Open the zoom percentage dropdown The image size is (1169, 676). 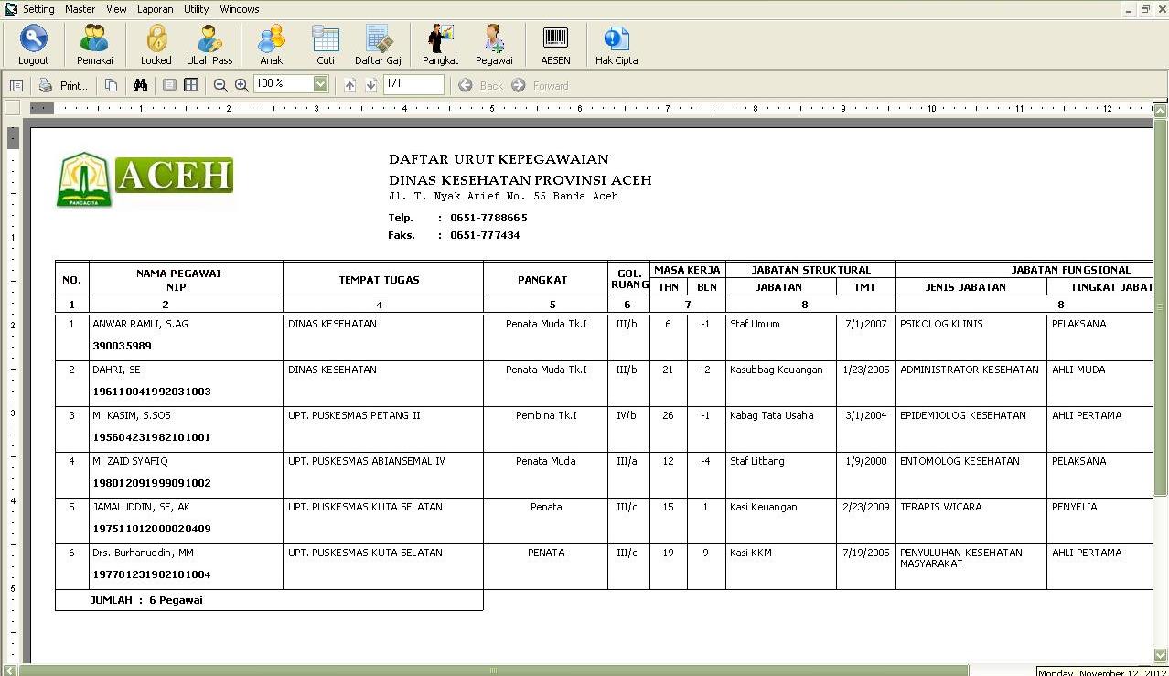coord(320,84)
